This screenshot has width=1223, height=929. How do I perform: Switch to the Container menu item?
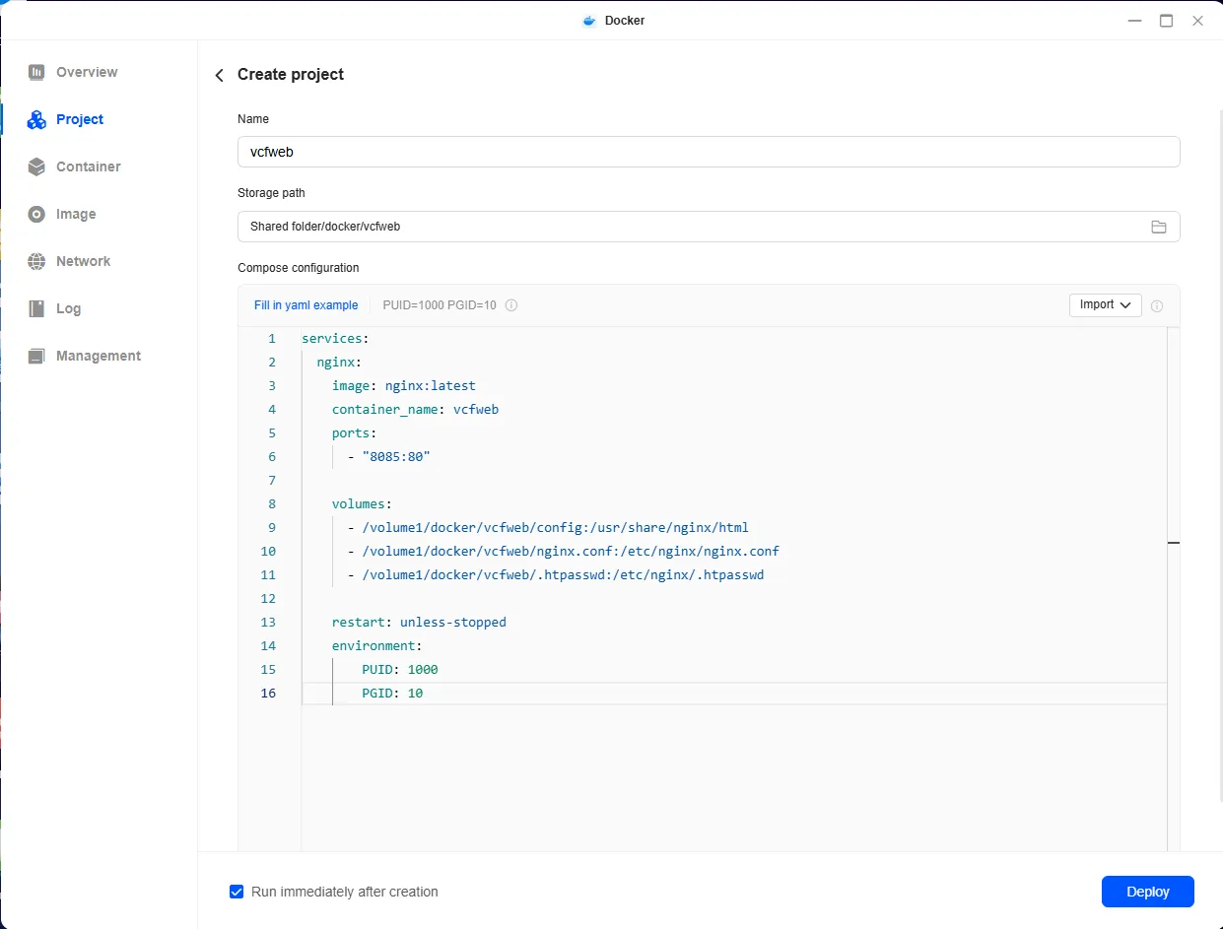[x=88, y=166]
